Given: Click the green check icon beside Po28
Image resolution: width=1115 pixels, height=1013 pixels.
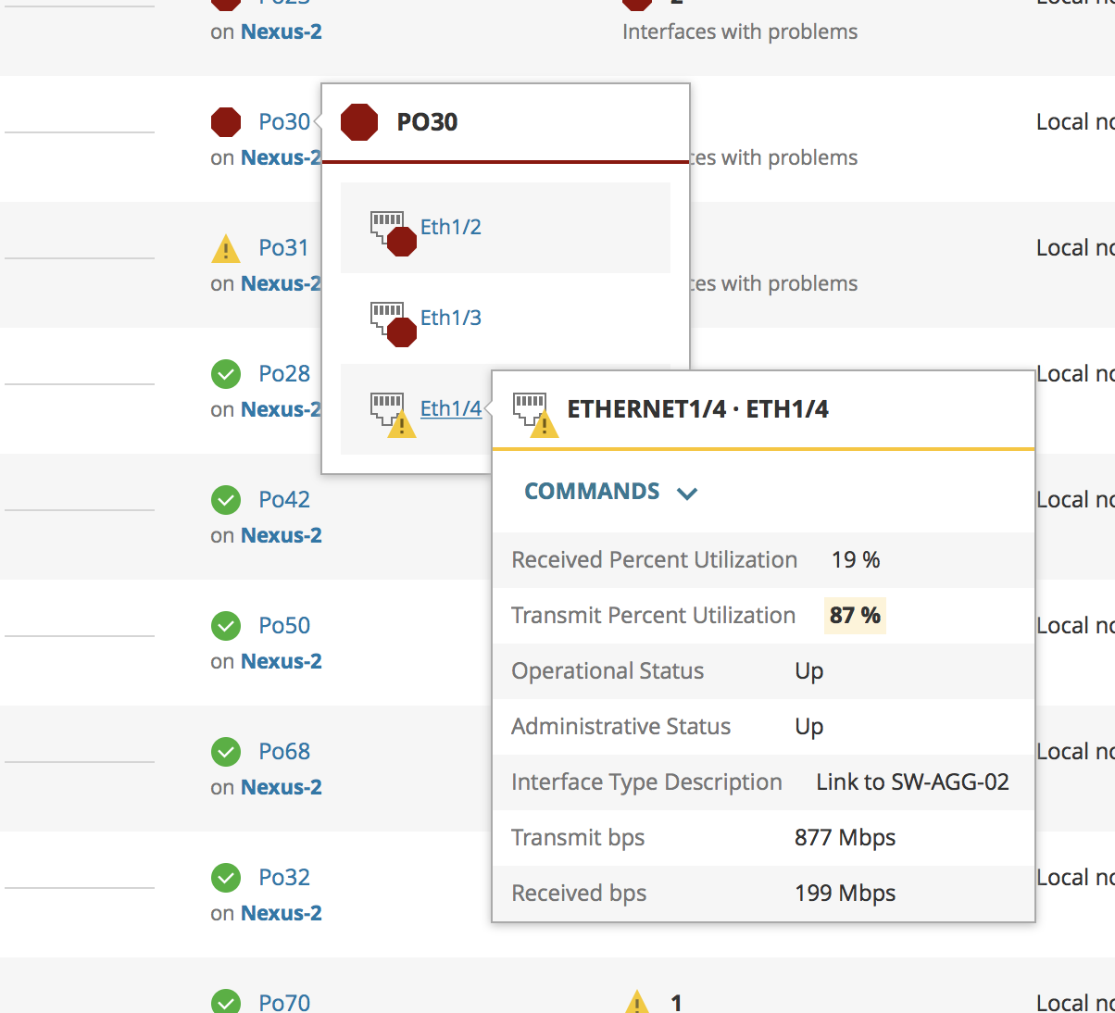Looking at the screenshot, I should coord(226,374).
